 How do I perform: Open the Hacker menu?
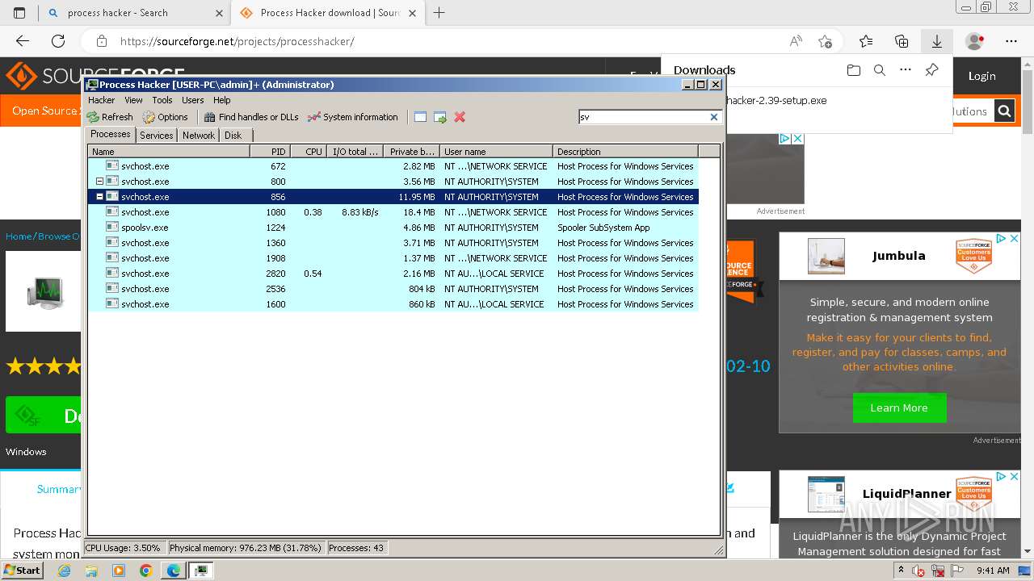[x=102, y=100]
